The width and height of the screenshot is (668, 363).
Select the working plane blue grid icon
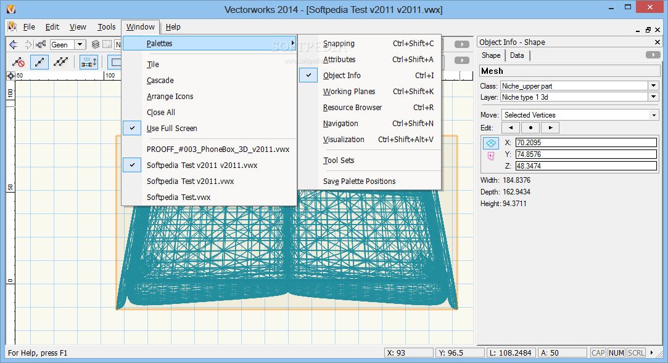[x=491, y=143]
